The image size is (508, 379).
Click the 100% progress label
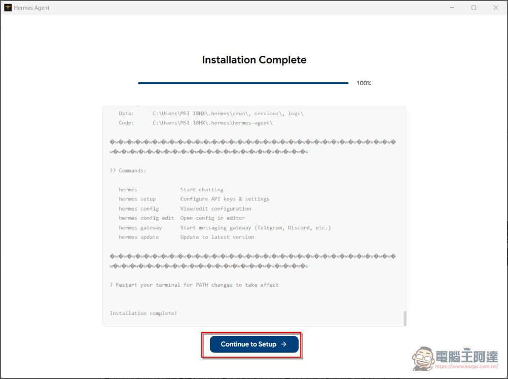point(364,83)
